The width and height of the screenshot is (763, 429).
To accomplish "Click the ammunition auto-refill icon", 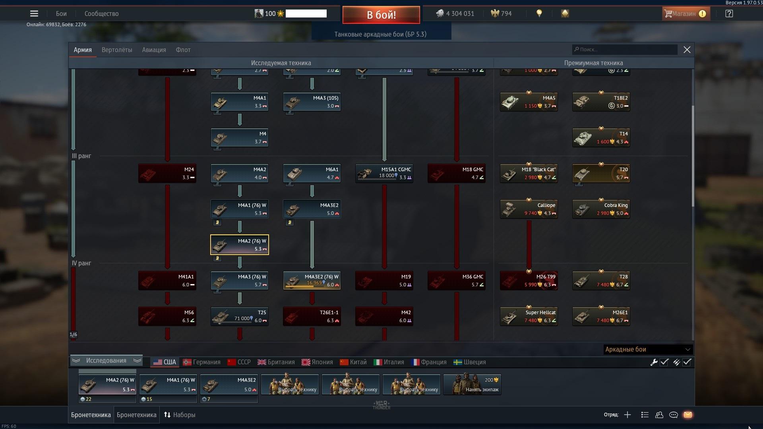I will point(676,362).
